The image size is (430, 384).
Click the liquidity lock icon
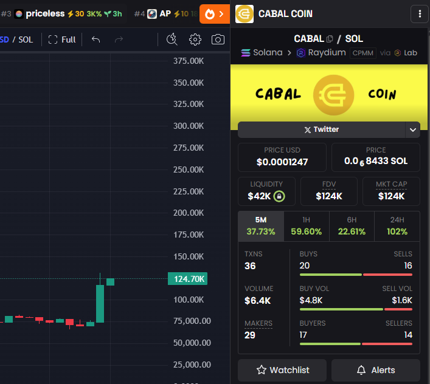279,196
